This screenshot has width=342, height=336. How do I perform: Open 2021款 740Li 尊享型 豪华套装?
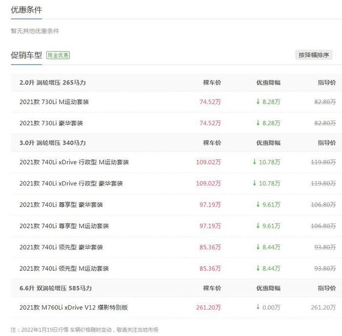61,205
